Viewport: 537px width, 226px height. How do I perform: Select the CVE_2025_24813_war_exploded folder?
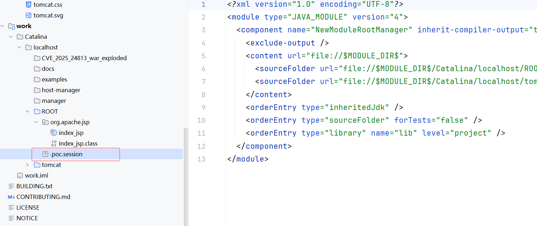(x=84, y=58)
